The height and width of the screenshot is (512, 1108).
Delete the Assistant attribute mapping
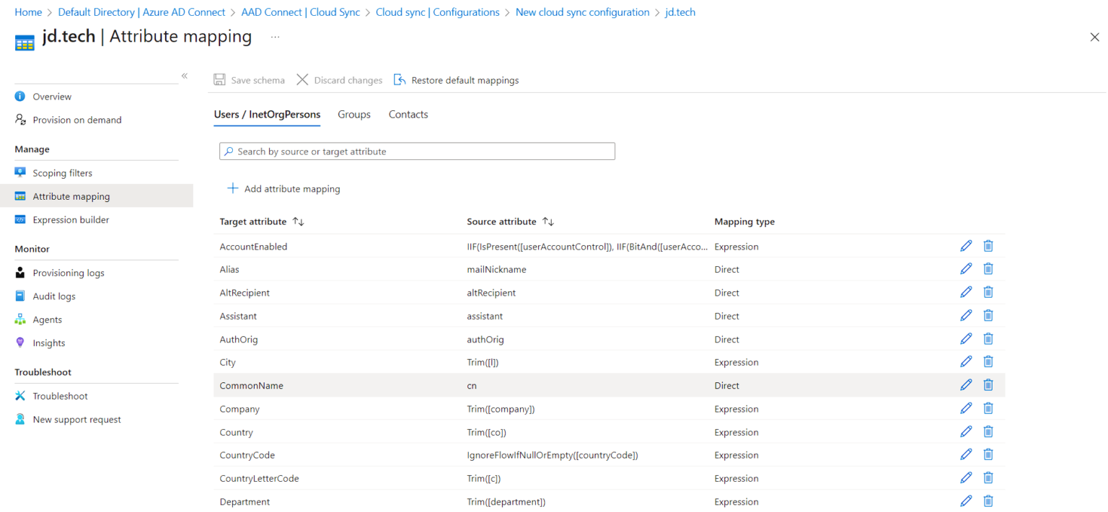point(988,315)
